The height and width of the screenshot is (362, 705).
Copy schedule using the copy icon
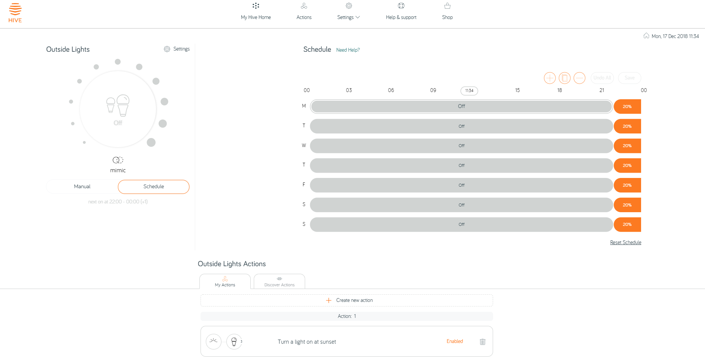pyautogui.click(x=565, y=78)
